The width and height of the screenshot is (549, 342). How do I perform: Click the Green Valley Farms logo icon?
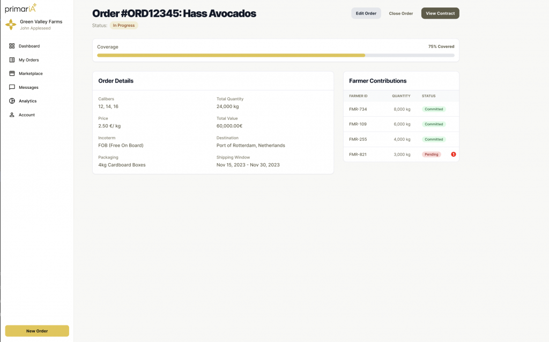11,25
